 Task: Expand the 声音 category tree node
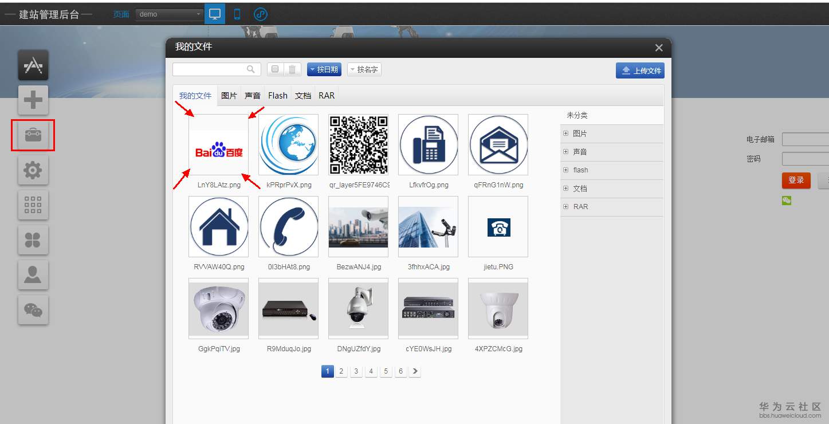[x=566, y=152]
